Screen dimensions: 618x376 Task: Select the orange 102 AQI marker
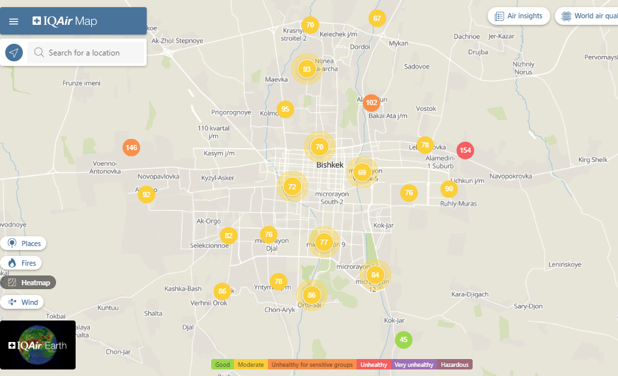[x=372, y=102]
